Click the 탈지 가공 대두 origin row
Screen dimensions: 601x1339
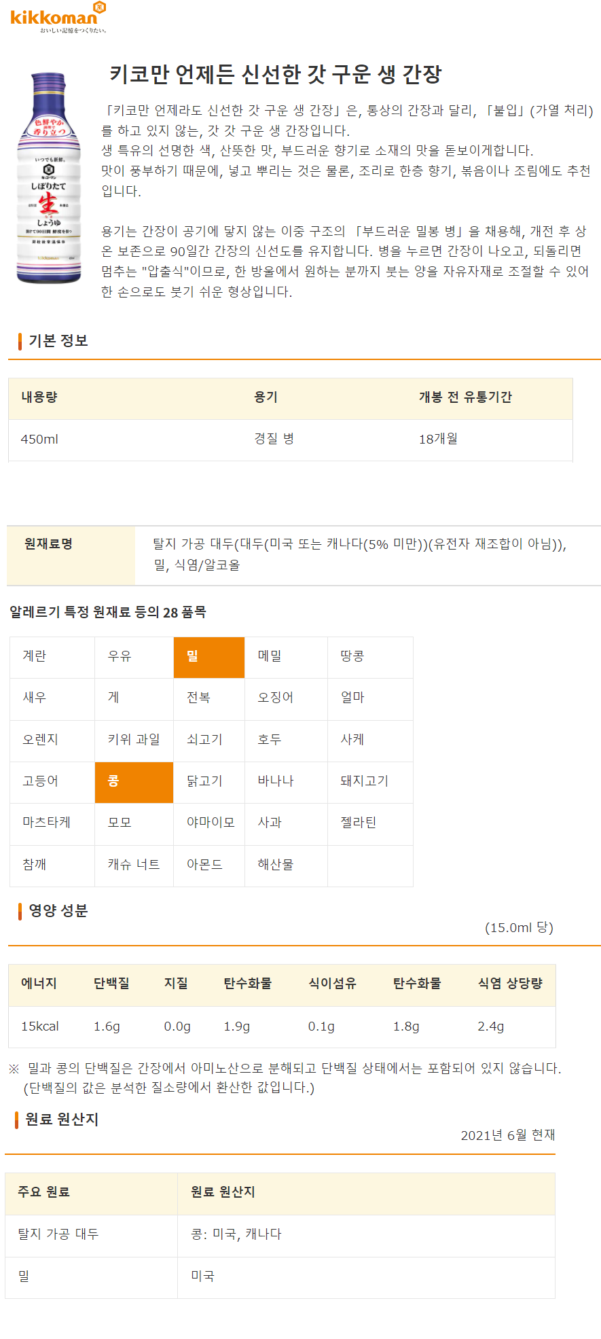280,1235
